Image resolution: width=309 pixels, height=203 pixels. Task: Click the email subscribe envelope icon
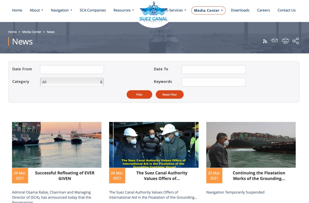[x=274, y=40]
